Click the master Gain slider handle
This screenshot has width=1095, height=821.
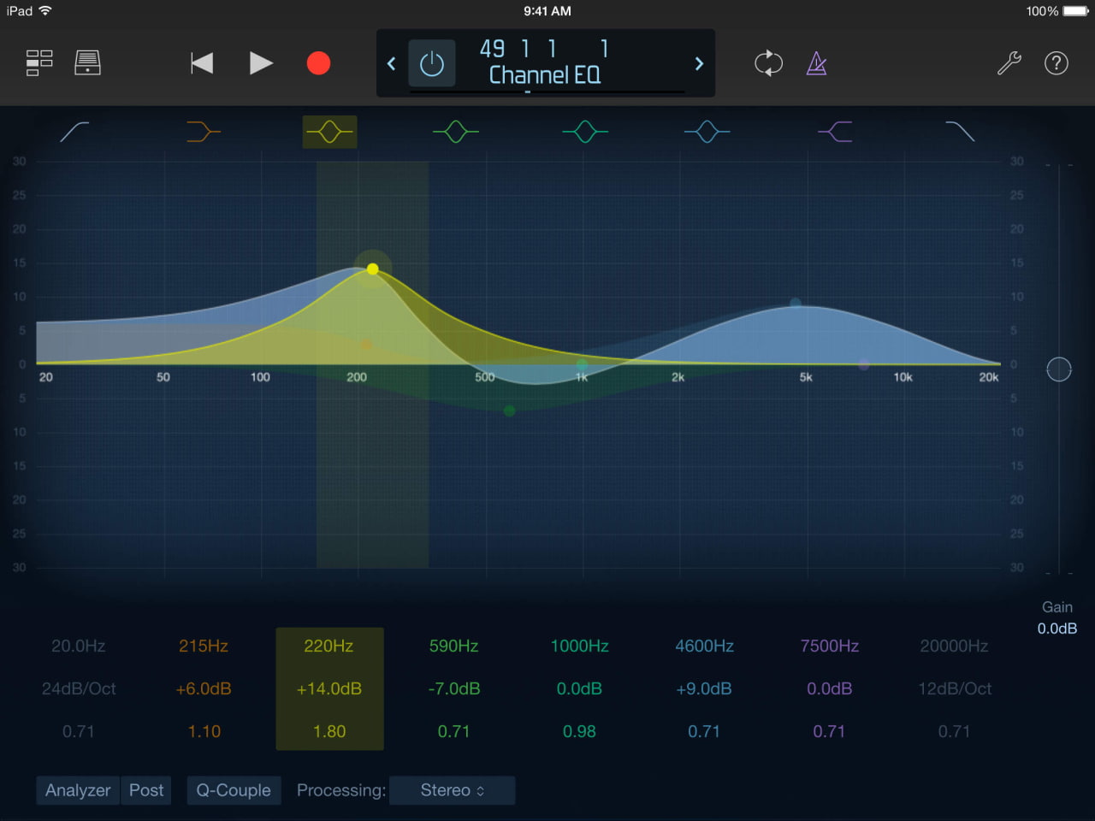pyautogui.click(x=1059, y=369)
